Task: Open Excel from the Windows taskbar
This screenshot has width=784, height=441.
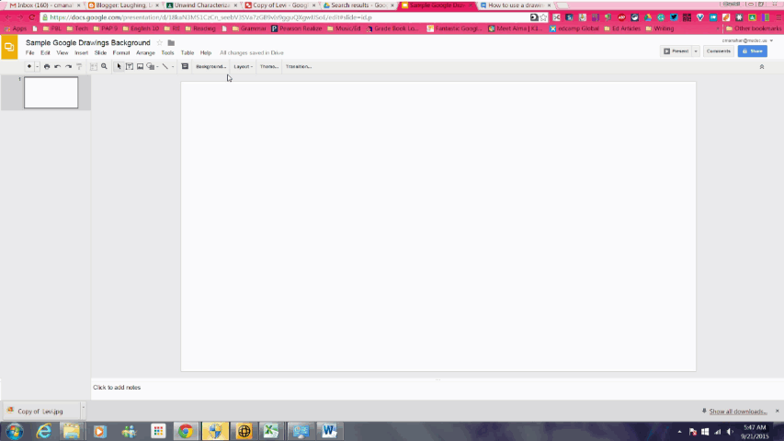Action: click(271, 431)
